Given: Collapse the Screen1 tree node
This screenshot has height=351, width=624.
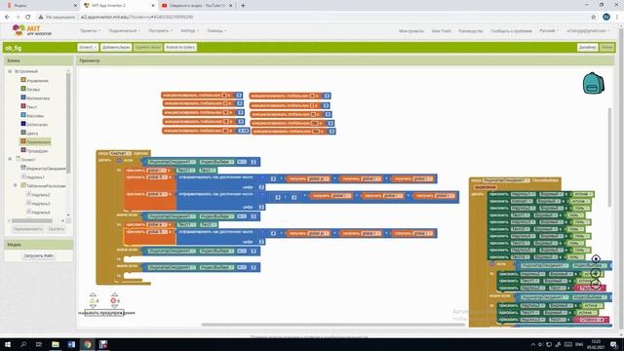Looking at the screenshot, I should (x=10, y=159).
